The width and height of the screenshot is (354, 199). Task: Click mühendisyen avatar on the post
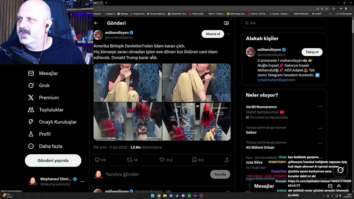(x=98, y=35)
